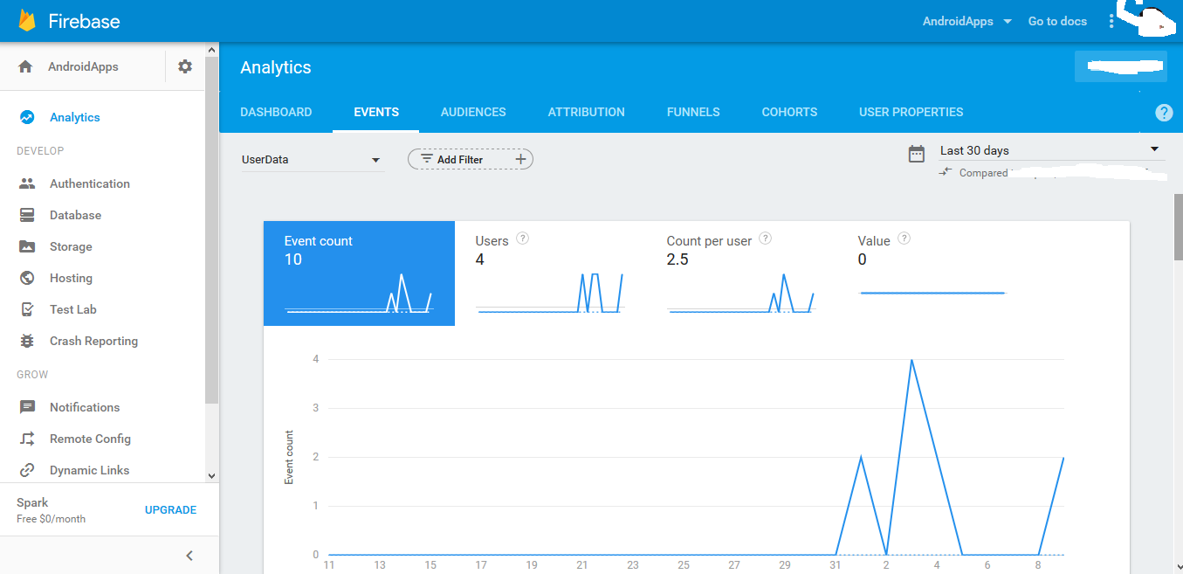Viewport: 1183px width, 574px height.
Task: Select the Event count metric card
Action: pyautogui.click(x=359, y=273)
